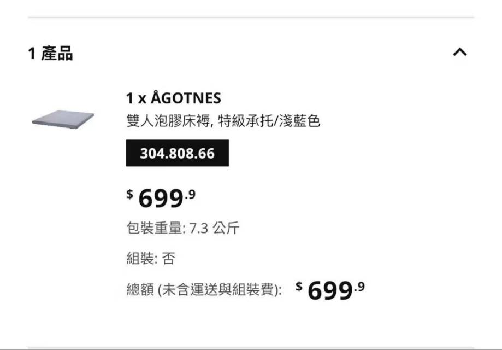Click the dollar sign of the unit price

[x=130, y=194]
